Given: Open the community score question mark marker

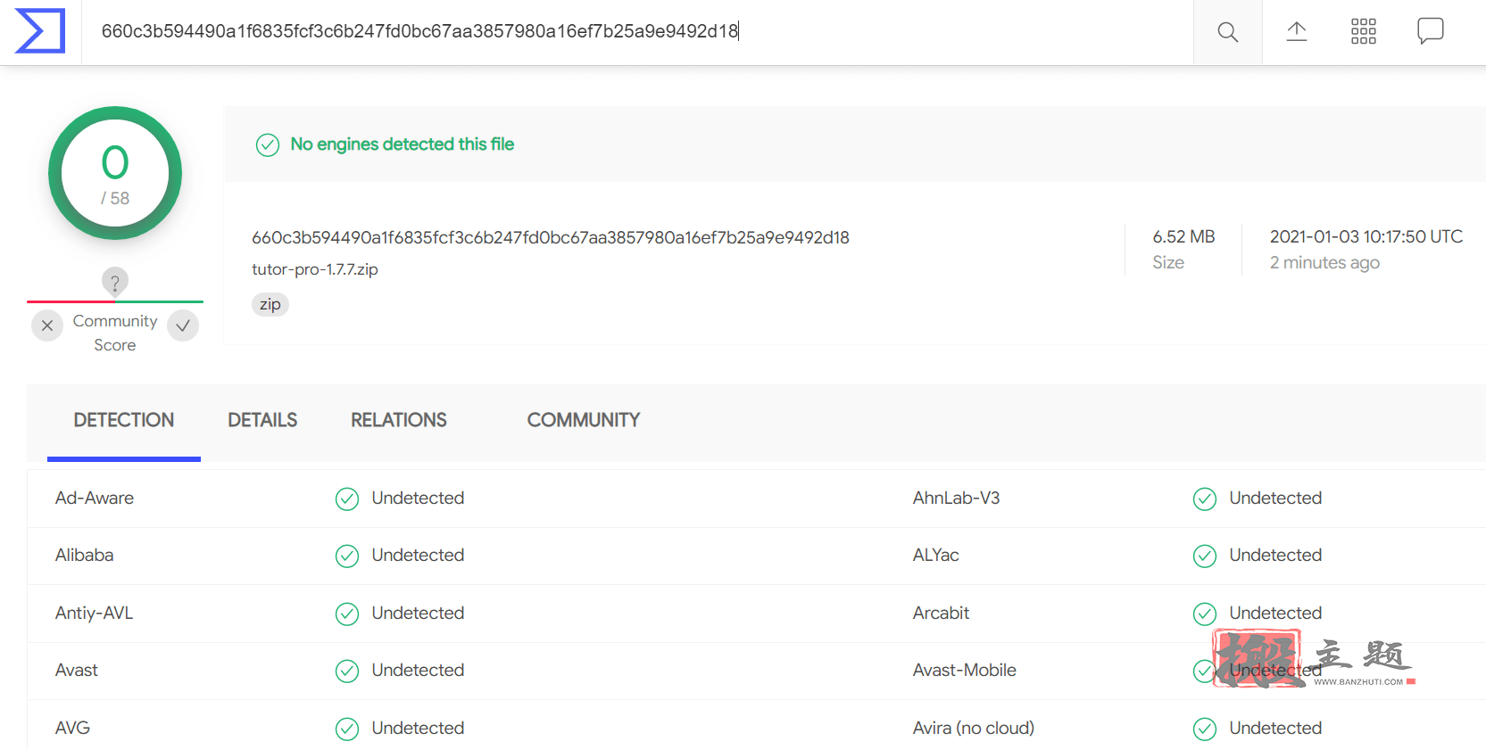Looking at the screenshot, I should 114,283.
